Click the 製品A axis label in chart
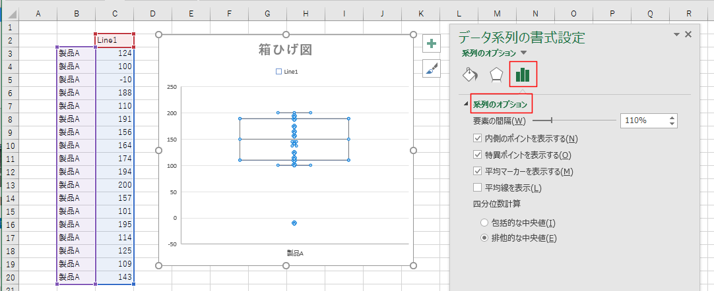Viewport: 714px width, 291px height. (295, 253)
